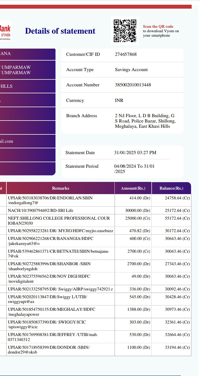The image size is (200, 376).
Task: Click amount 49.00 (Dr)
Action: 141,276
